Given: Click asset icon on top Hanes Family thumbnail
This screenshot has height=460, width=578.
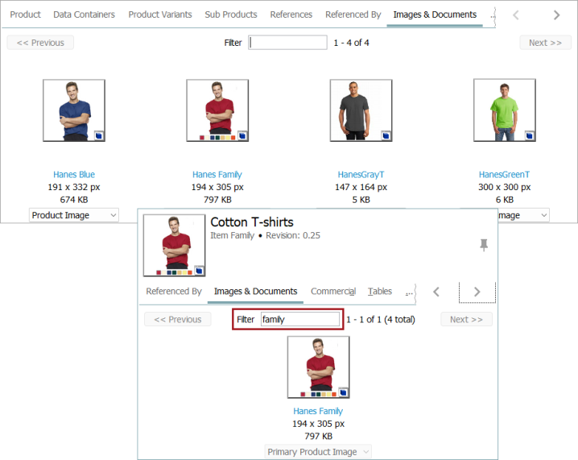Looking at the screenshot, I should (242, 136).
